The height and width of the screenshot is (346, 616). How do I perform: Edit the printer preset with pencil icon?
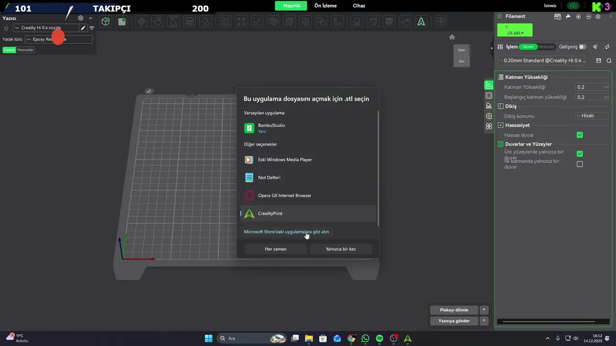(x=83, y=28)
